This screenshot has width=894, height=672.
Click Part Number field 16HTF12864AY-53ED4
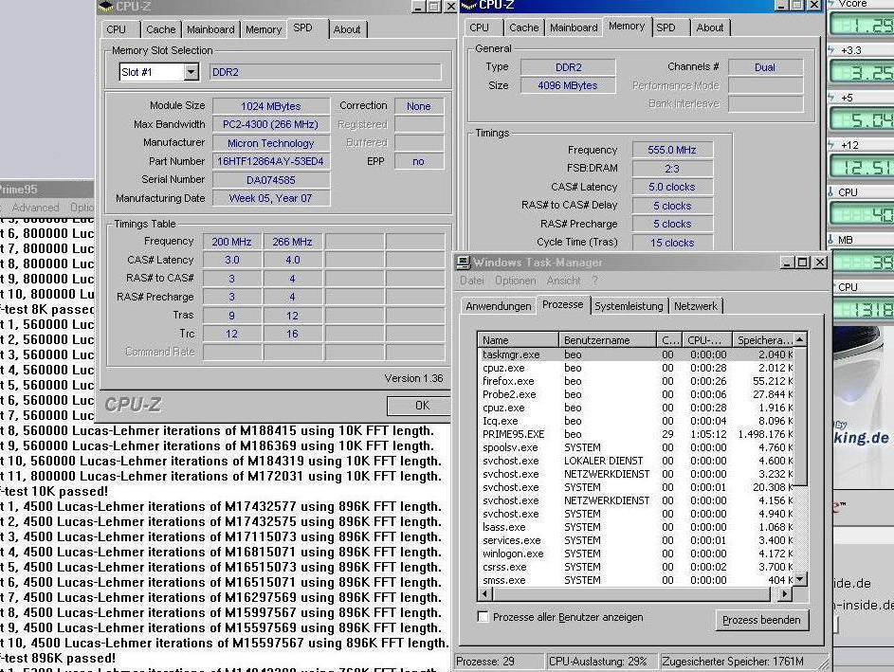[x=271, y=161]
